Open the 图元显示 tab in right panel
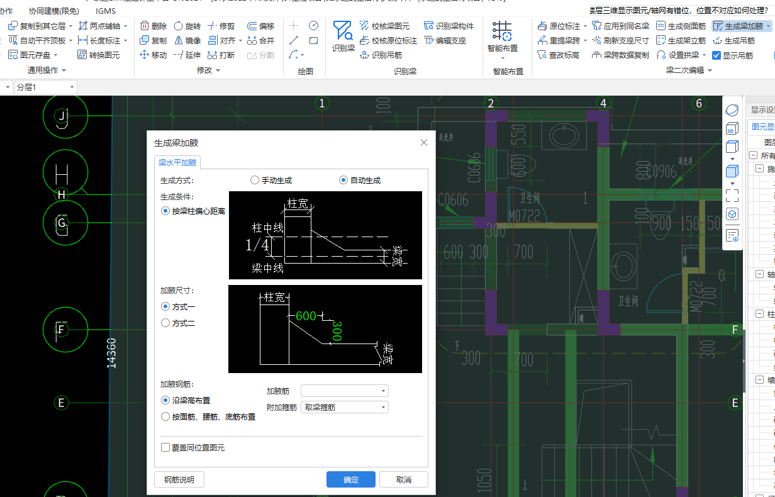The height and width of the screenshot is (497, 775). pos(762,126)
